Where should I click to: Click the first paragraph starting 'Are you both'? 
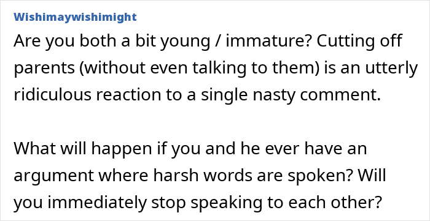click(x=216, y=67)
